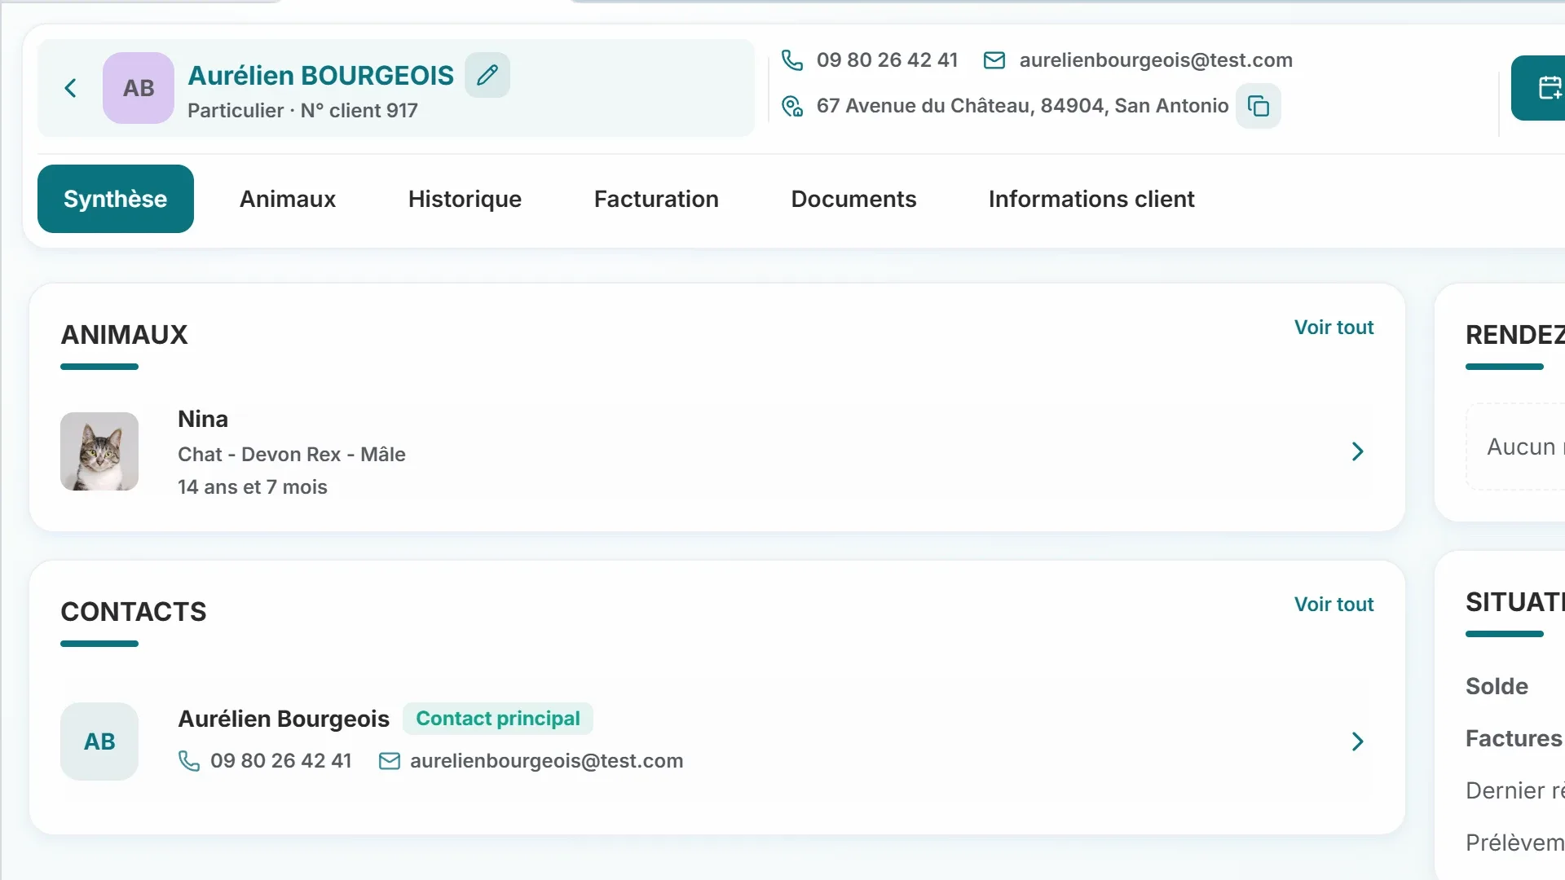The height and width of the screenshot is (880, 1565).
Task: Switch to the Animaux tab
Action: pos(288,199)
